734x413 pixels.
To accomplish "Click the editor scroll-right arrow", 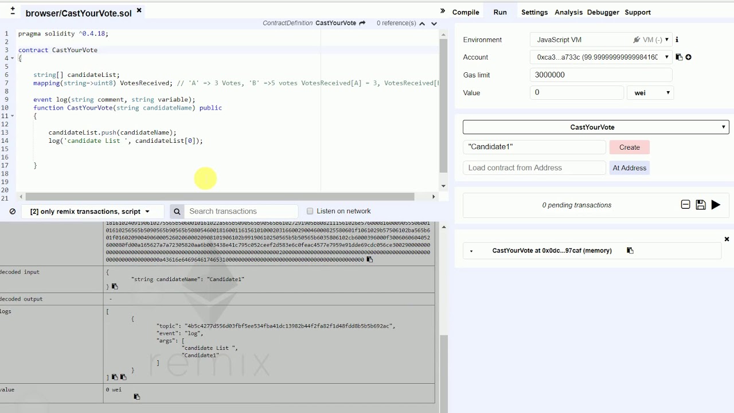I will click(433, 197).
